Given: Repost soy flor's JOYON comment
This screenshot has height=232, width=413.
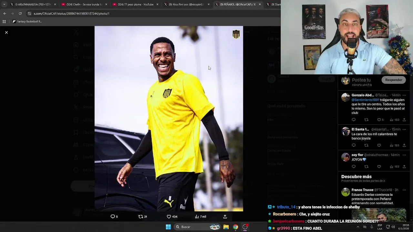Looking at the screenshot, I should (366, 167).
